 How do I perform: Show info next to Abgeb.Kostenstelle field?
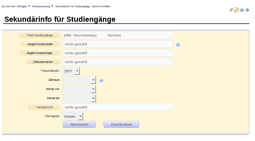(178, 44)
